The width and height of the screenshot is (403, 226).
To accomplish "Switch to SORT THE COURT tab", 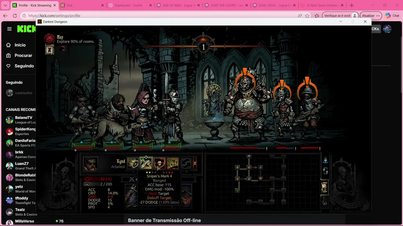I will click(x=226, y=5).
